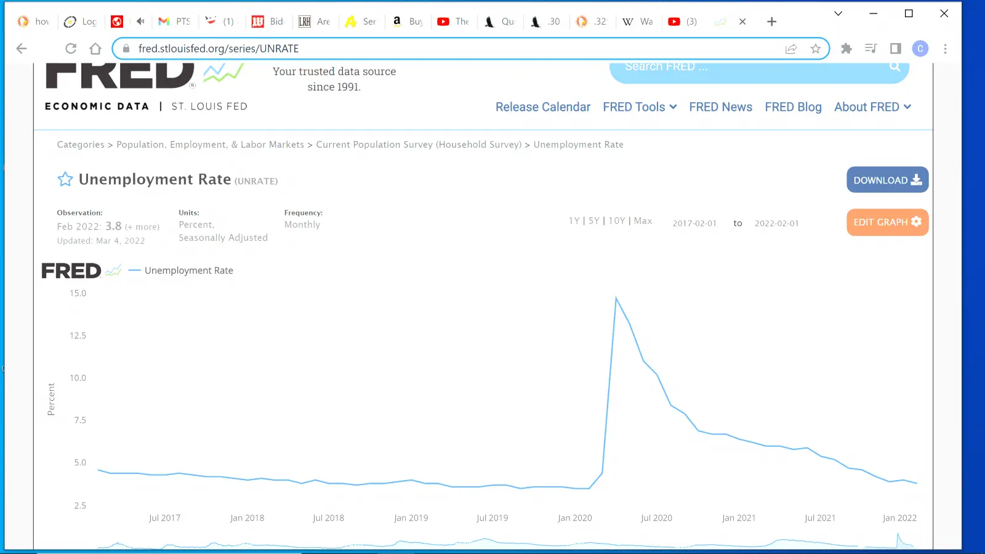This screenshot has height=554, width=985.
Task: Click the start date field 2017-02-01
Action: click(x=694, y=223)
